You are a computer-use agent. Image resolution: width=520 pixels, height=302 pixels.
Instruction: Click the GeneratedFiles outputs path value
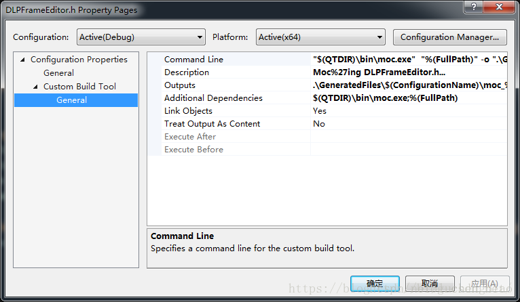pyautogui.click(x=410, y=85)
